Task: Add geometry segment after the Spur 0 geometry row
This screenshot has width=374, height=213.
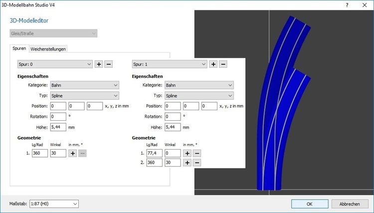Action: click(73, 153)
